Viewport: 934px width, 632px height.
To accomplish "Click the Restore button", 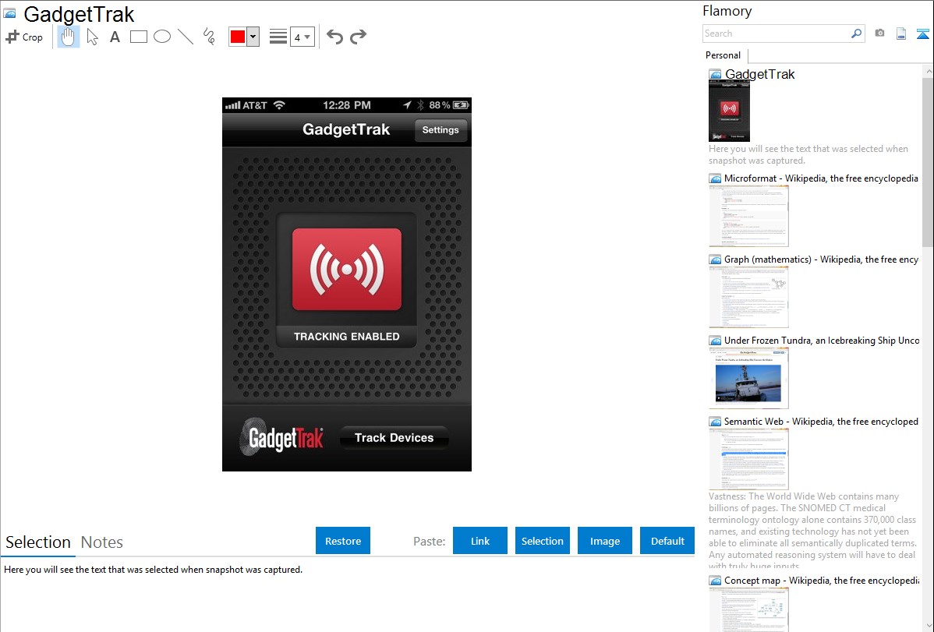I will [x=343, y=541].
